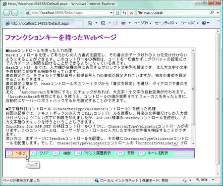223x186 pixels.
Task: Click the Internet Explorer title bar icon
Action: (x=5, y=3)
